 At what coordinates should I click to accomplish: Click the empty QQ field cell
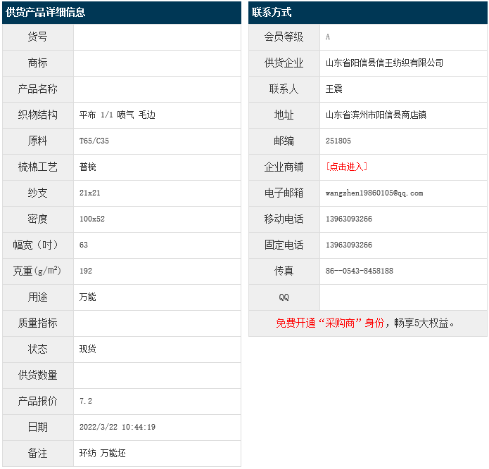click(402, 297)
